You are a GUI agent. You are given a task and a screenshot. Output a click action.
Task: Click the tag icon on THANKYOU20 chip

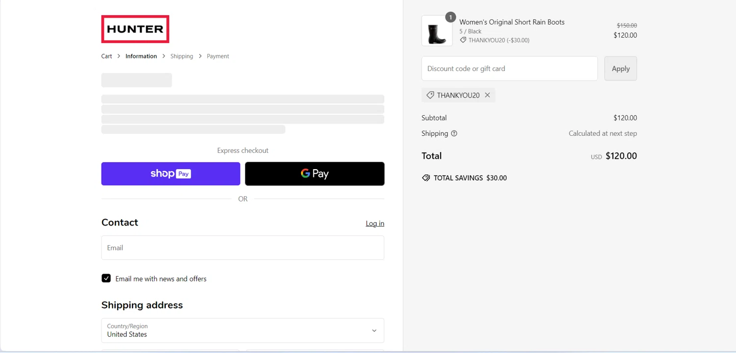tap(430, 95)
